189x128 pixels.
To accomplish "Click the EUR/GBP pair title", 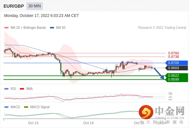I will 14,6.
